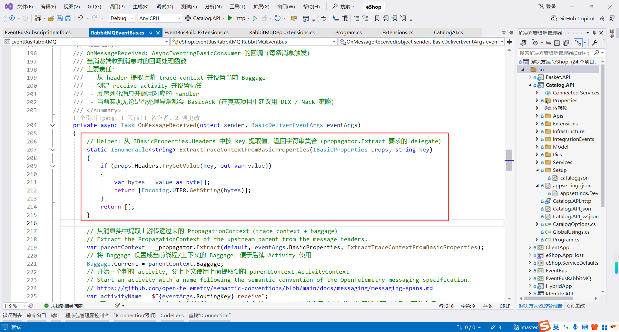Unpin the RabbitMQEventBus.cs tab
619x332 pixels.
click(151, 33)
